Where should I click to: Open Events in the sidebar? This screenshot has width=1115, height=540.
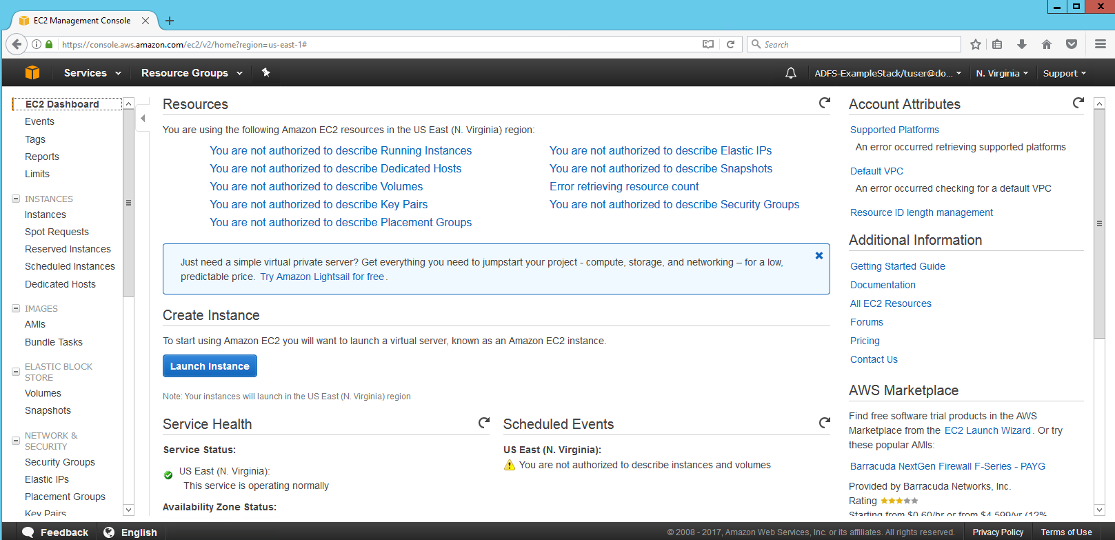click(x=39, y=121)
